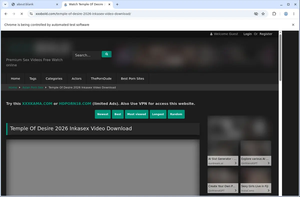300x197 pixels.
Task: Open the tab search chevron dropdown
Action: tap(5, 4)
